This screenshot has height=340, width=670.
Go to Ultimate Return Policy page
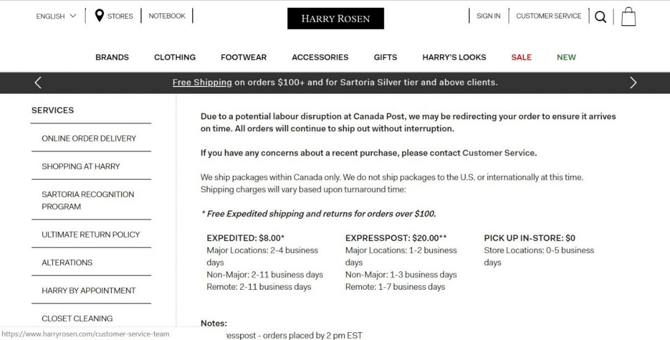91,234
